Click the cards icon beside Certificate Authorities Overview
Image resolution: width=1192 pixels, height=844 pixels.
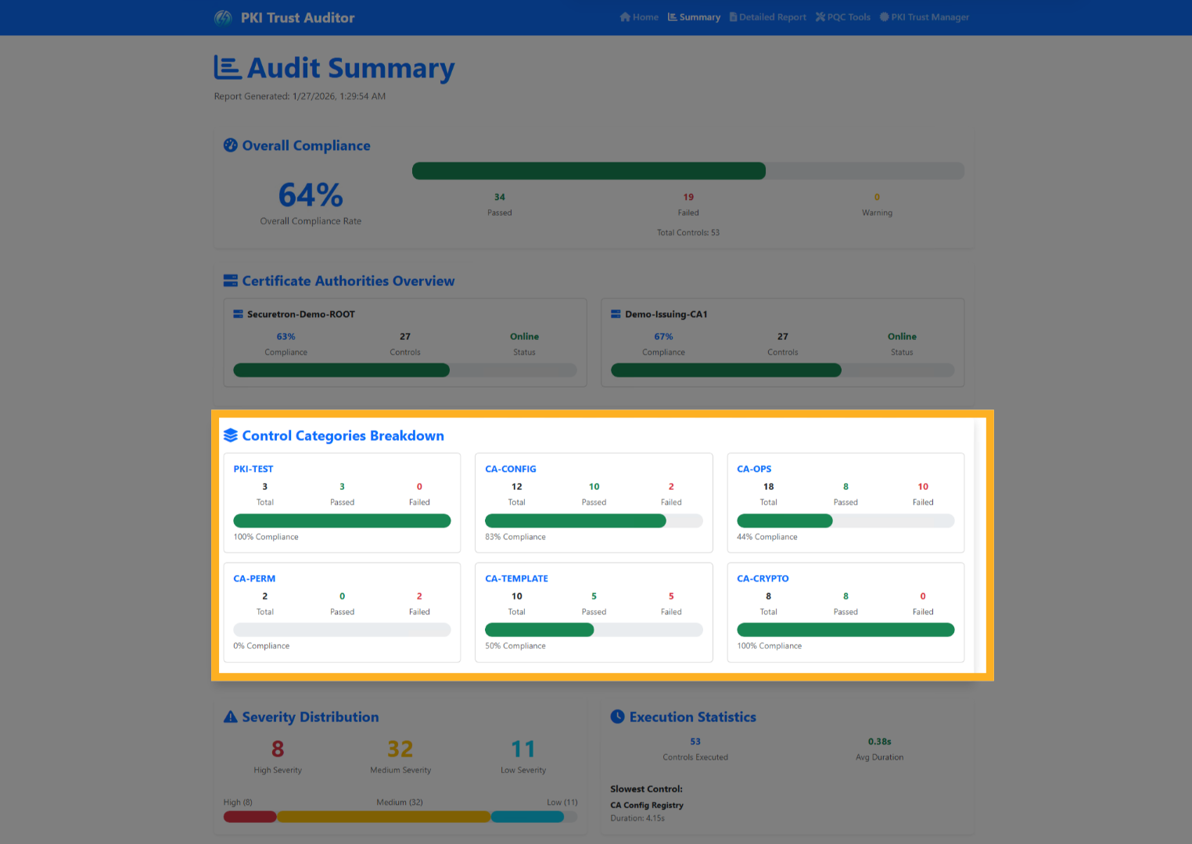230,281
